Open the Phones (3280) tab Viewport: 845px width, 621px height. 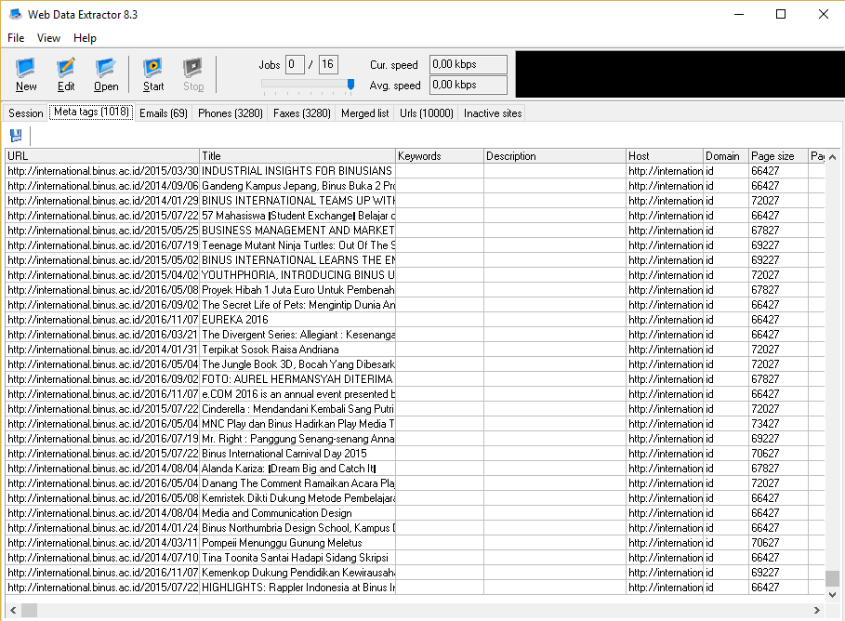click(x=231, y=113)
